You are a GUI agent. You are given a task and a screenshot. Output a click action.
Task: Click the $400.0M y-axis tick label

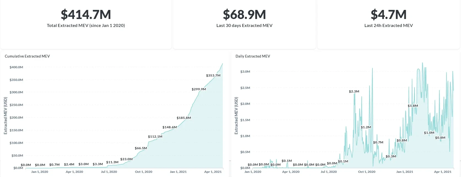click(16, 67)
